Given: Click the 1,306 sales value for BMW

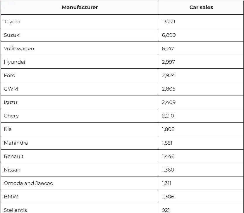Looking at the screenshot, I should 168,197.
